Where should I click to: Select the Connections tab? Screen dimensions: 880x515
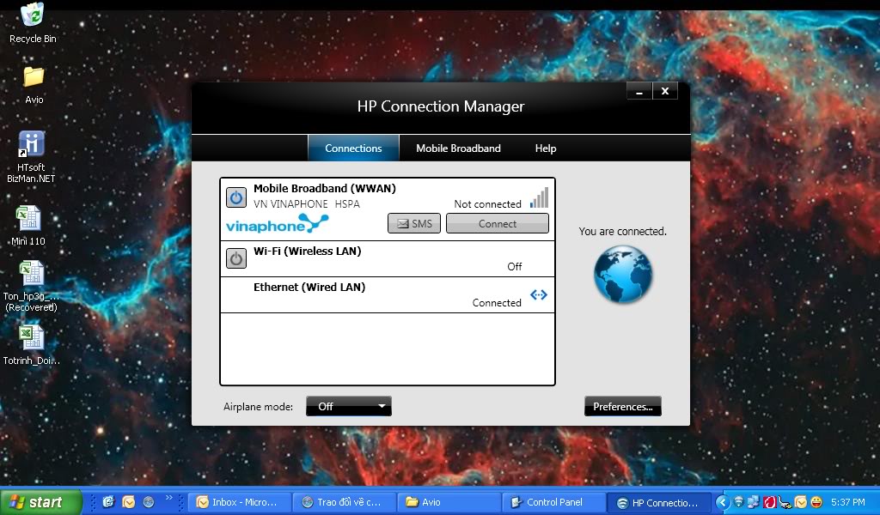[x=353, y=148]
